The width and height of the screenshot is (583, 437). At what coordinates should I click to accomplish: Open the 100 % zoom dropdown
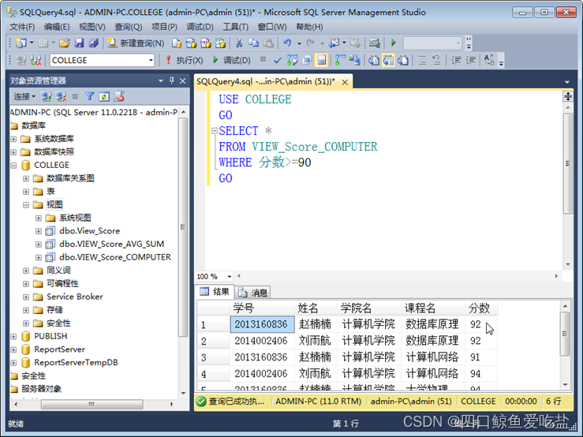pos(229,276)
